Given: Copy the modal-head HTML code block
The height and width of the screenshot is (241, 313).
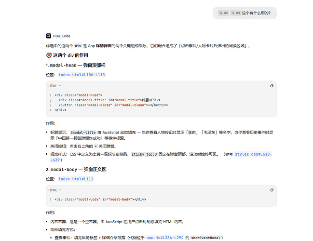Looking at the screenshot, I should [272, 86].
